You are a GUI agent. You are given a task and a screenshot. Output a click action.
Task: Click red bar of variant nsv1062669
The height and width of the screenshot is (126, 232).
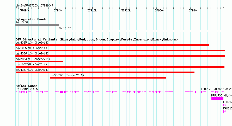pyautogui.click(x=120, y=67)
